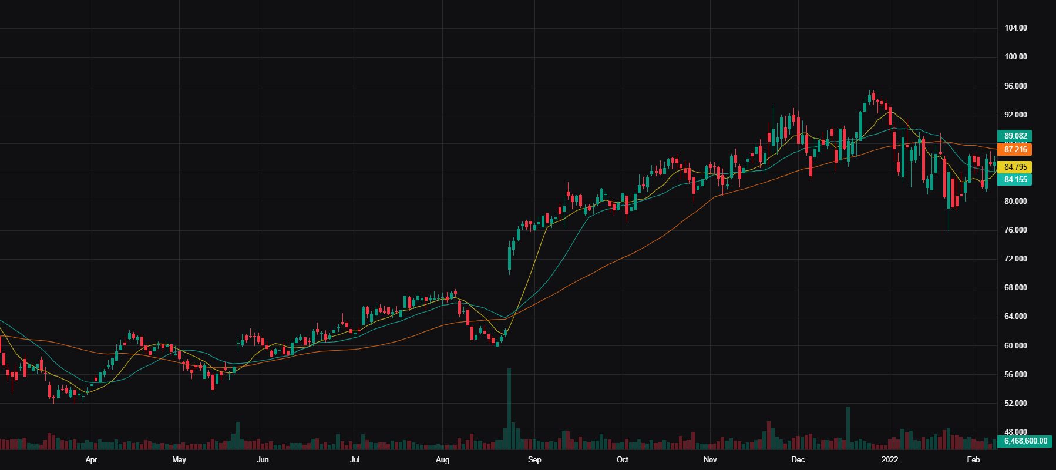Click the Nov label on time axis
1056x470 pixels.
tap(710, 460)
